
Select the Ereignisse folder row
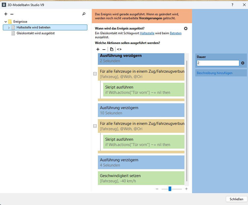(20, 21)
